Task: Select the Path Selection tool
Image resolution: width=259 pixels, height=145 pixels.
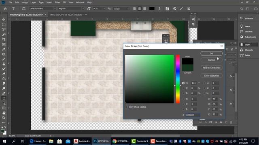Action: coord(4,103)
